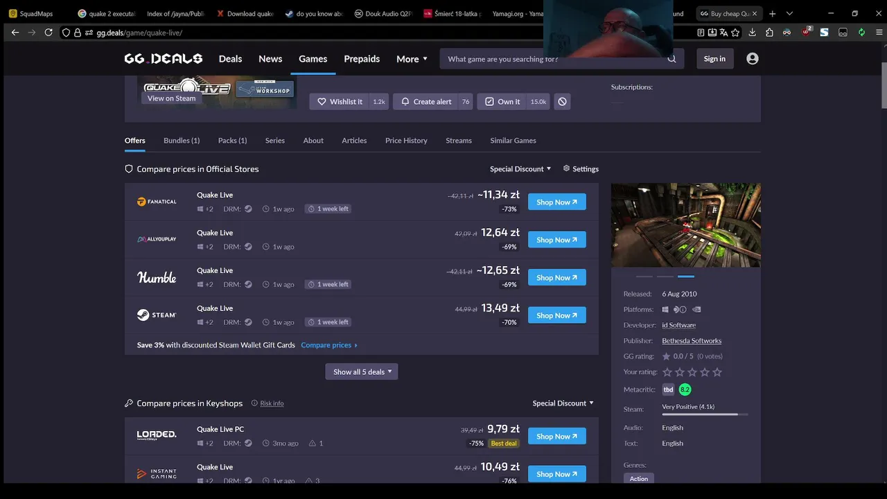Screen dimensions: 887x499
Task: Expand Show all 5 deals
Action: pyautogui.click(x=362, y=371)
